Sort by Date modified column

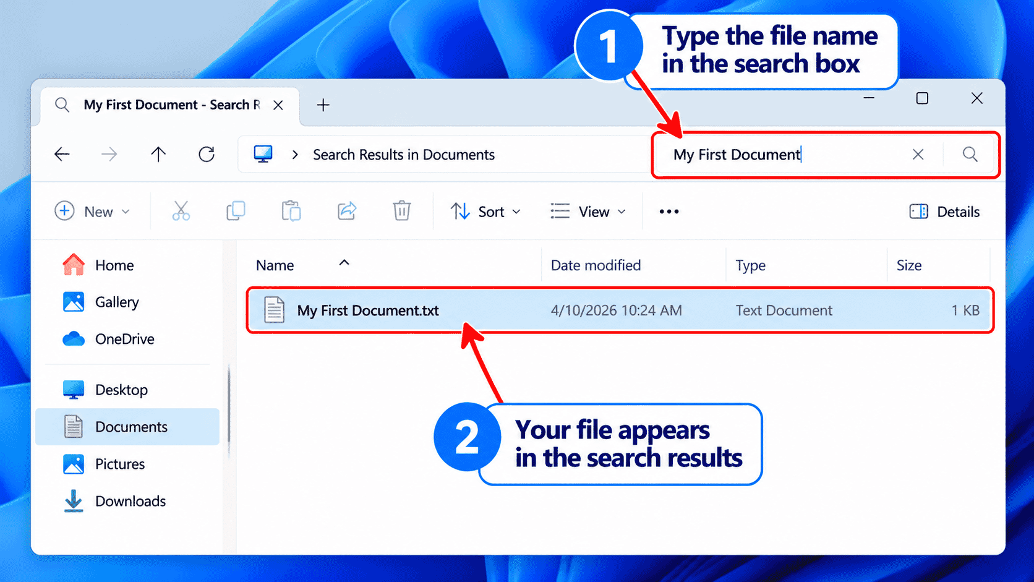click(596, 265)
